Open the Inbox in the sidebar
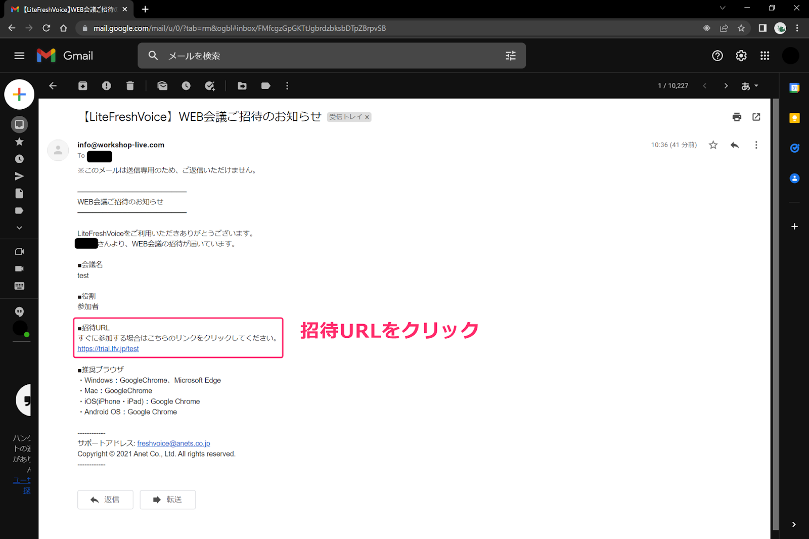The height and width of the screenshot is (539, 809). tap(19, 124)
